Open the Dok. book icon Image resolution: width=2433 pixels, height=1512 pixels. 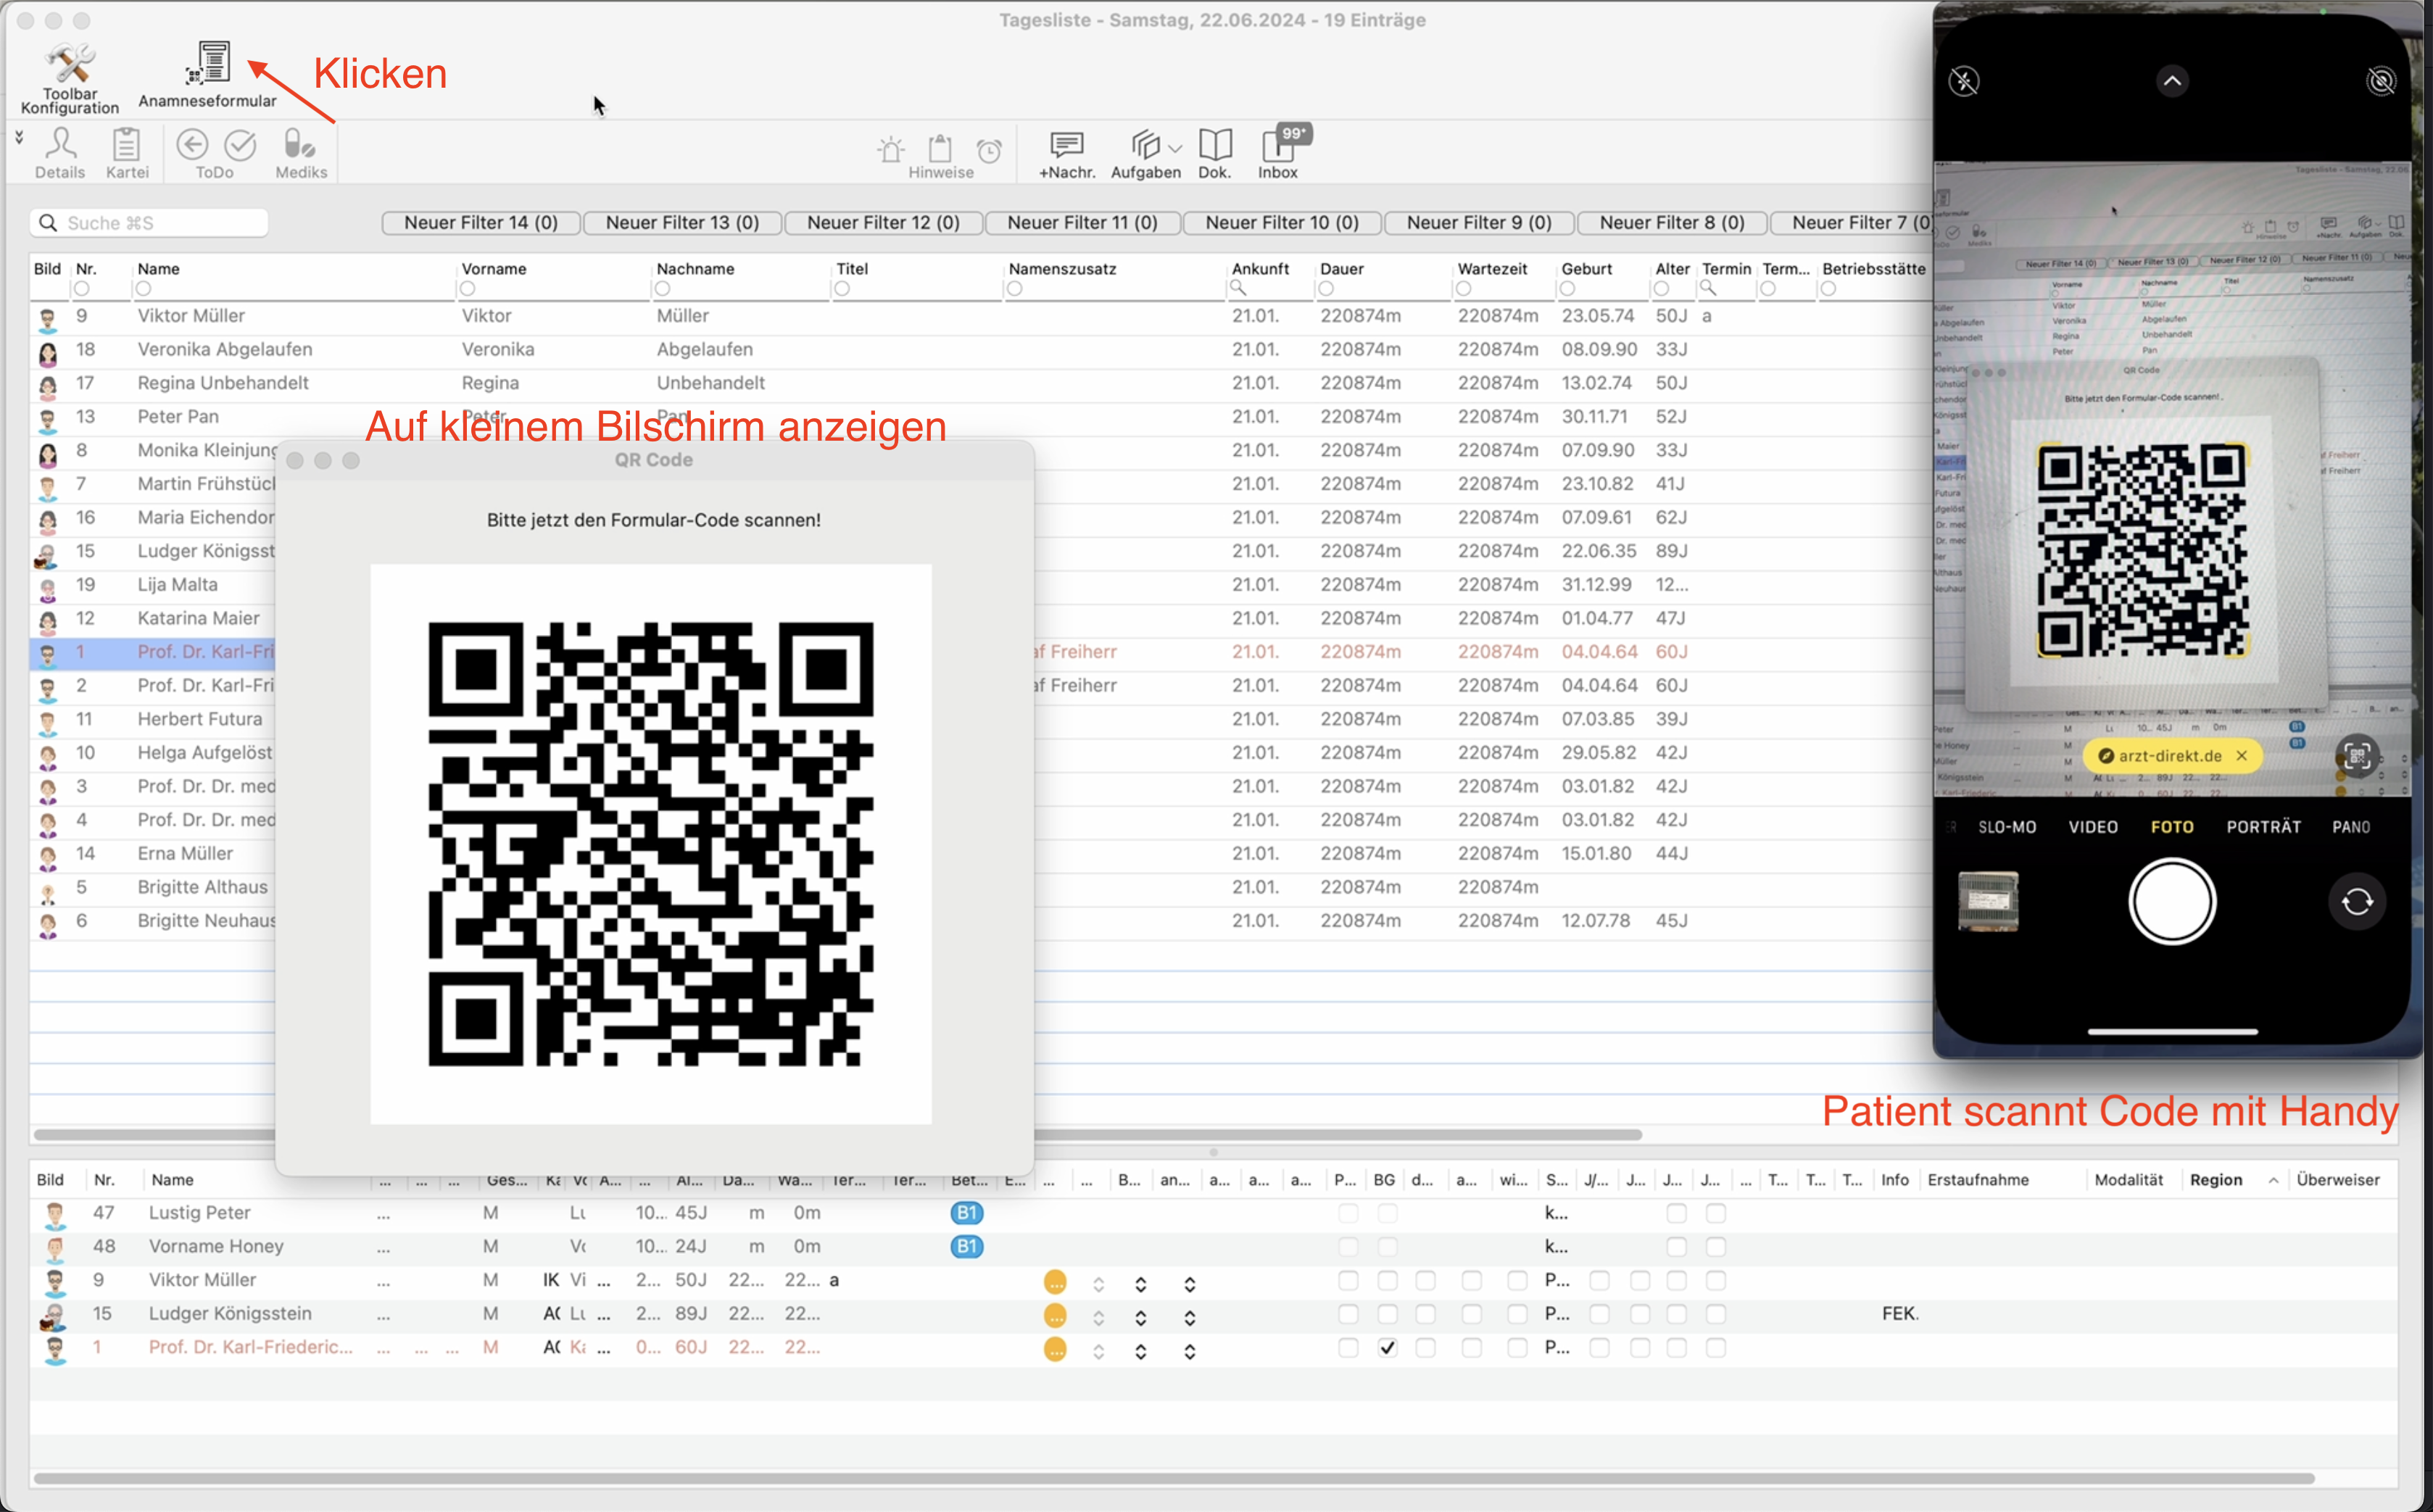(x=1215, y=154)
